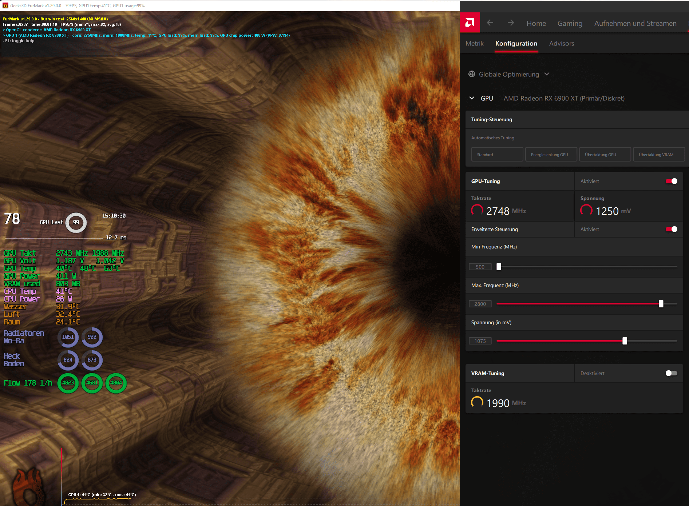Click the Automatisches Tuning label

pos(492,138)
